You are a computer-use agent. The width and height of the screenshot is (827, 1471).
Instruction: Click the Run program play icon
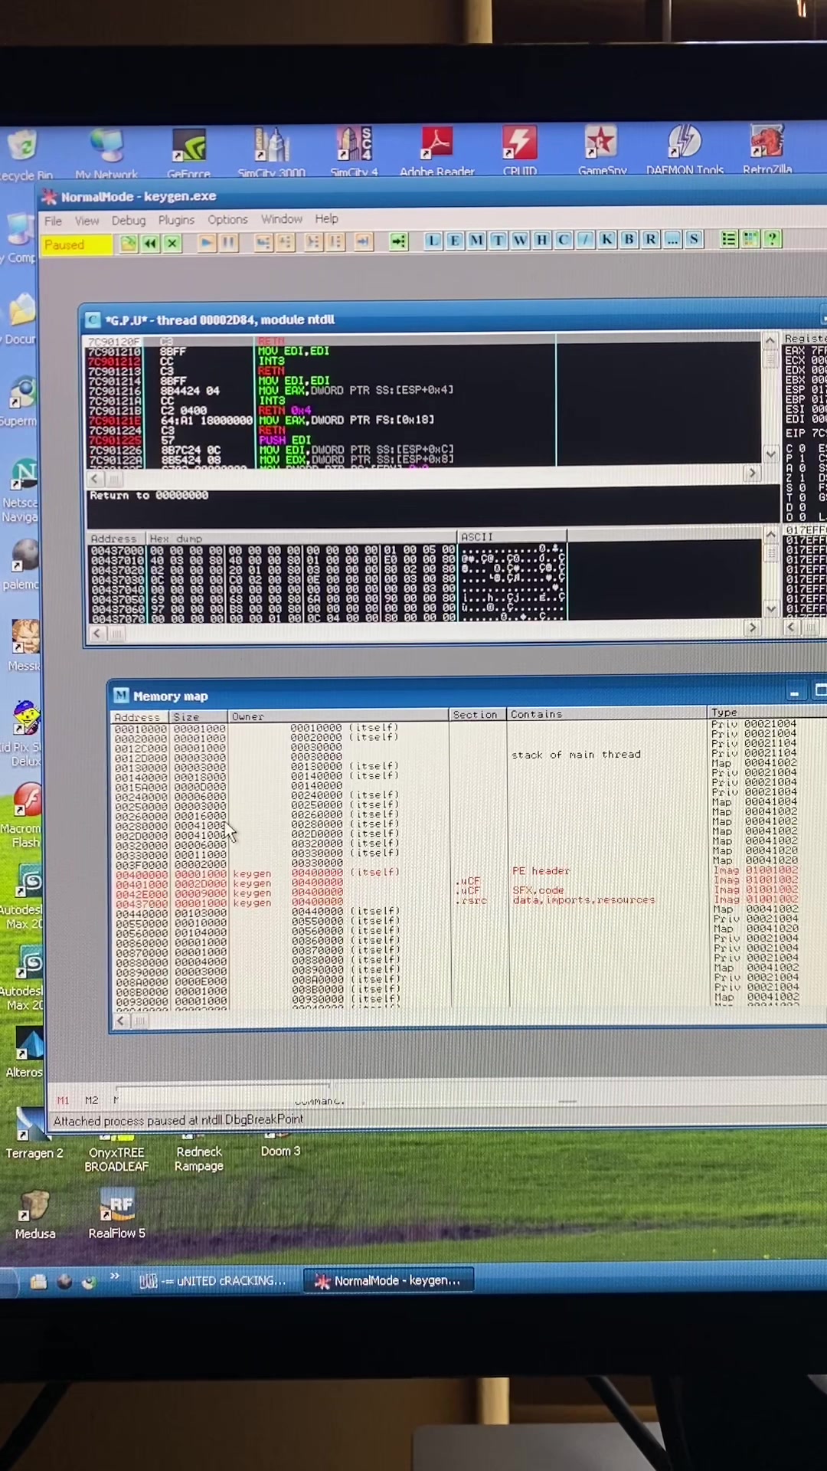(206, 243)
